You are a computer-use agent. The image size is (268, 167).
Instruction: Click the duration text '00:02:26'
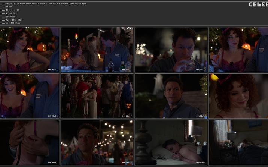[10, 16]
